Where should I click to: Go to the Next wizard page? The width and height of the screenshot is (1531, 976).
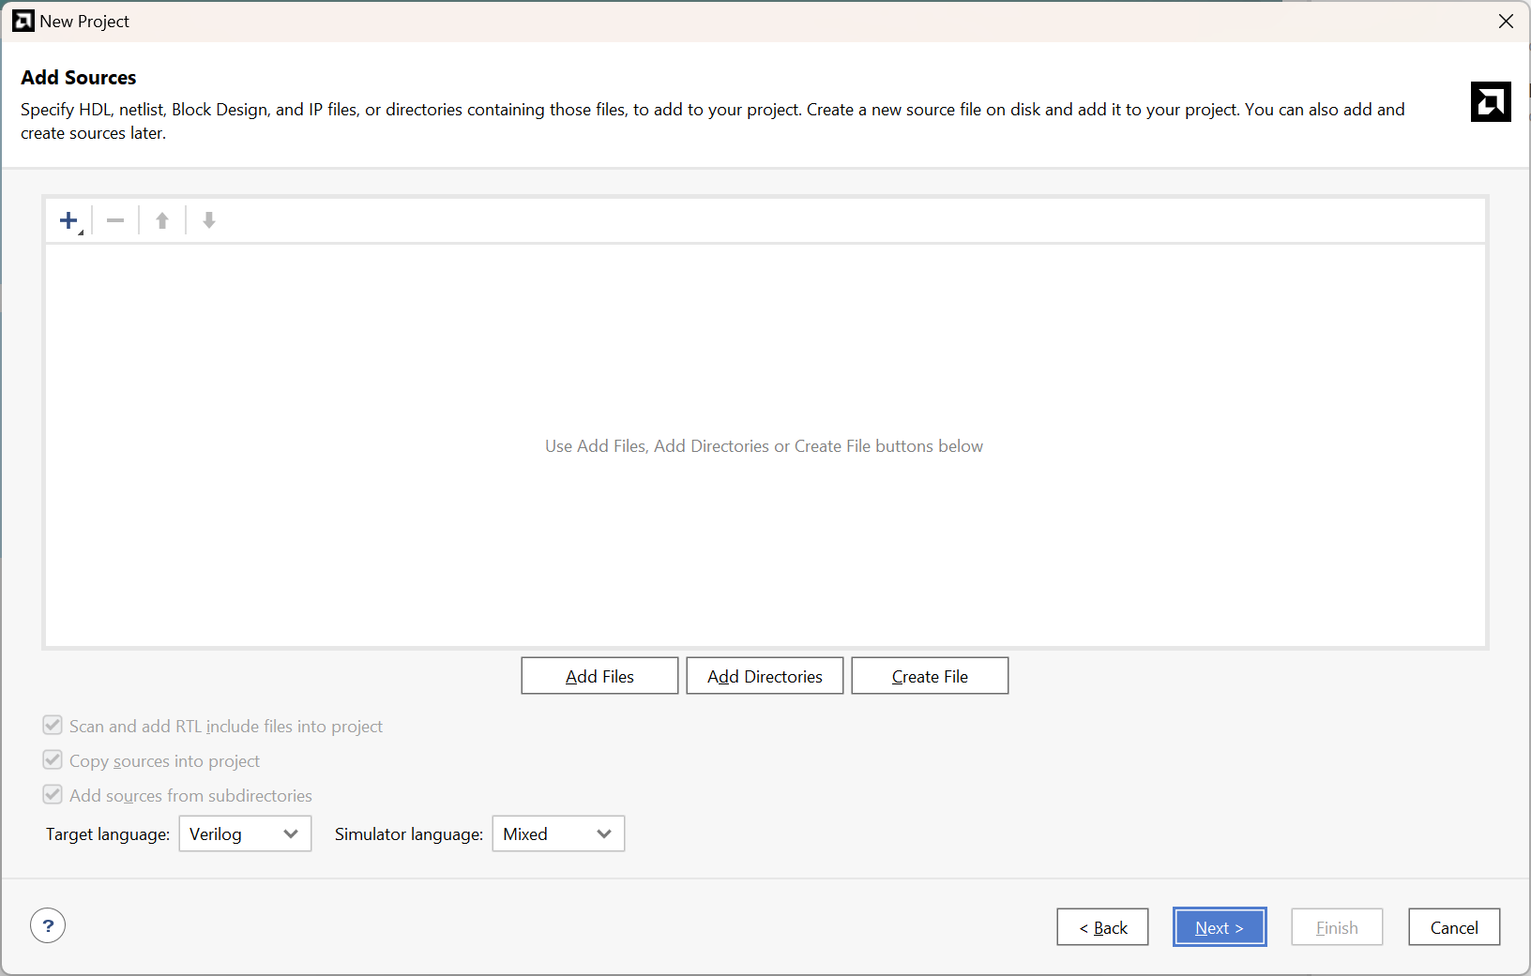(x=1220, y=927)
